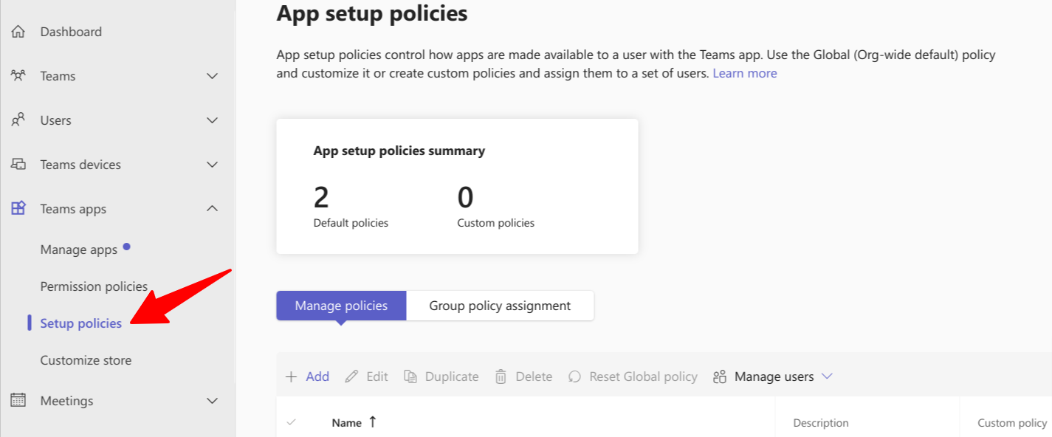
Task: Click the Manage users label
Action: 774,376
